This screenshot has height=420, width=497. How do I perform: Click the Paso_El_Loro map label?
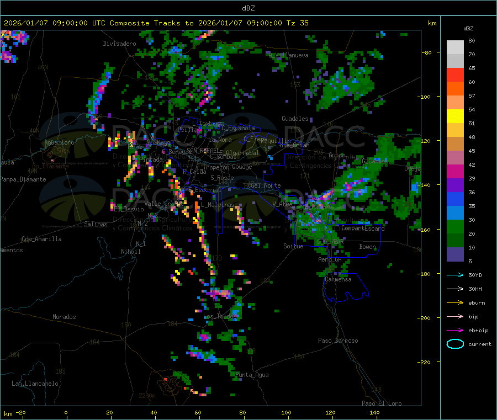[x=382, y=403]
